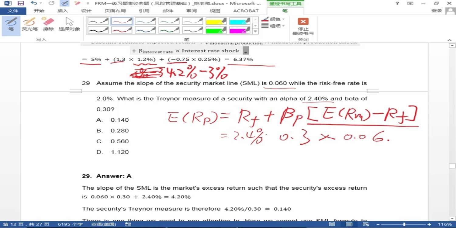Click the equation options dropdown arrow
The image size is (456, 228).
pyautogui.click(x=246, y=51)
